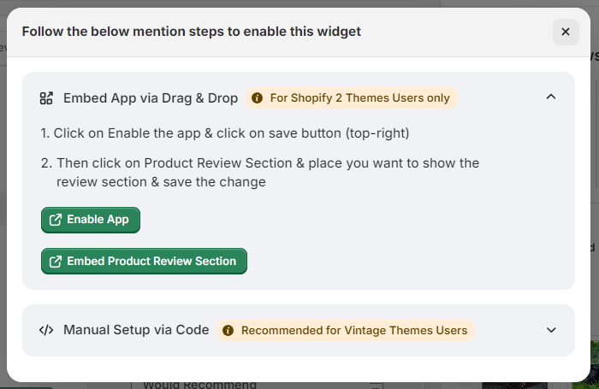The image size is (599, 389).
Task: Click the Manual Setup via Code heading
Action: coord(136,330)
